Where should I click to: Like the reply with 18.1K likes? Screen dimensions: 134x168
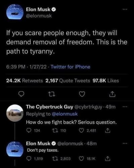(81, 159)
